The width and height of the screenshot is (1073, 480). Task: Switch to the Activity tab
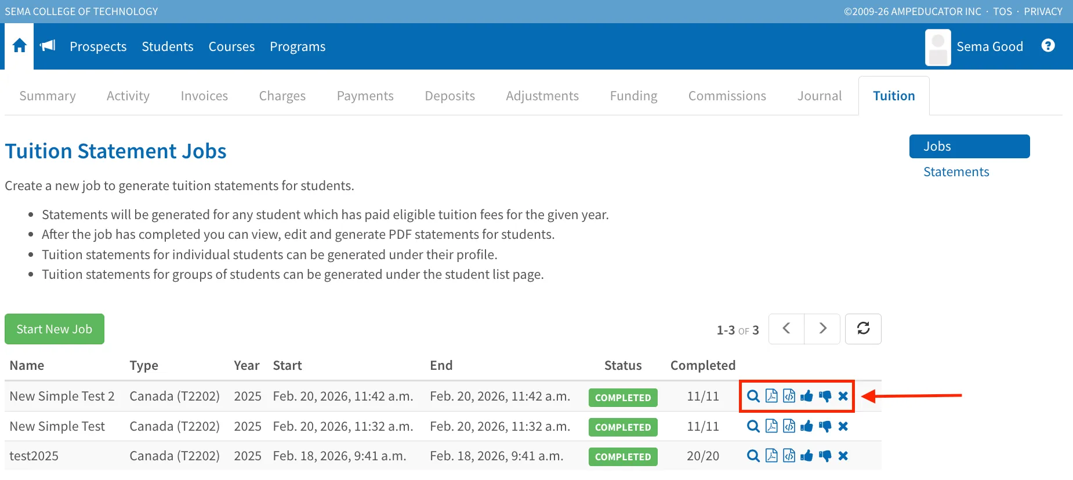pyautogui.click(x=128, y=96)
